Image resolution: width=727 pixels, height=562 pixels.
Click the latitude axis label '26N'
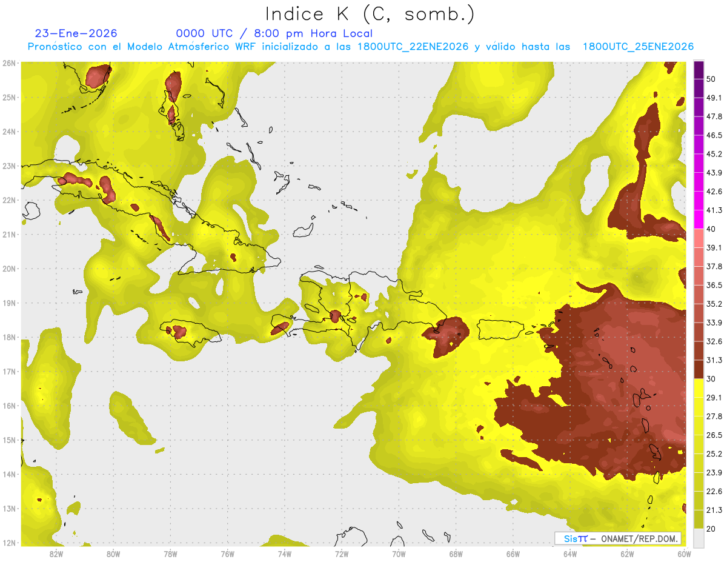click(x=9, y=63)
